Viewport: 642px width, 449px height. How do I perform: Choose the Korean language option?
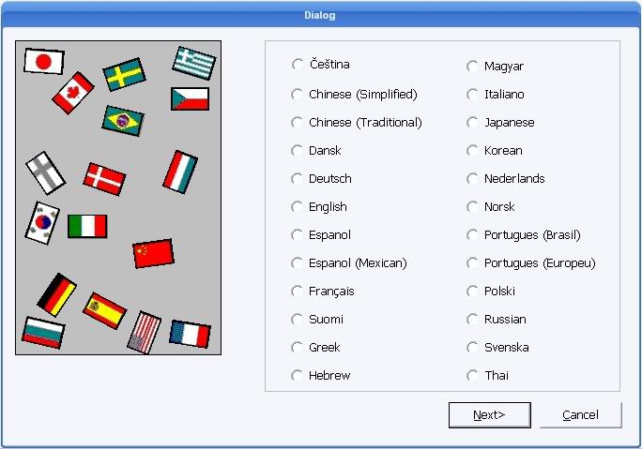pyautogui.click(x=472, y=151)
